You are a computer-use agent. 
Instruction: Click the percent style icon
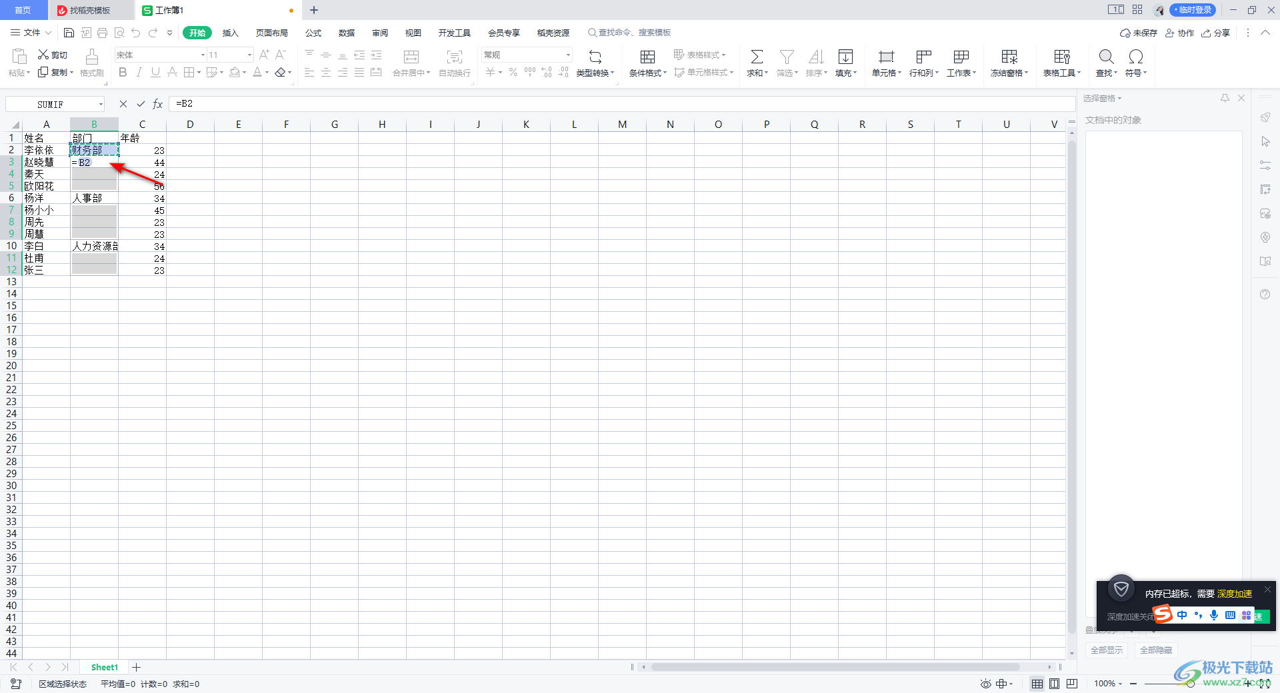[513, 72]
